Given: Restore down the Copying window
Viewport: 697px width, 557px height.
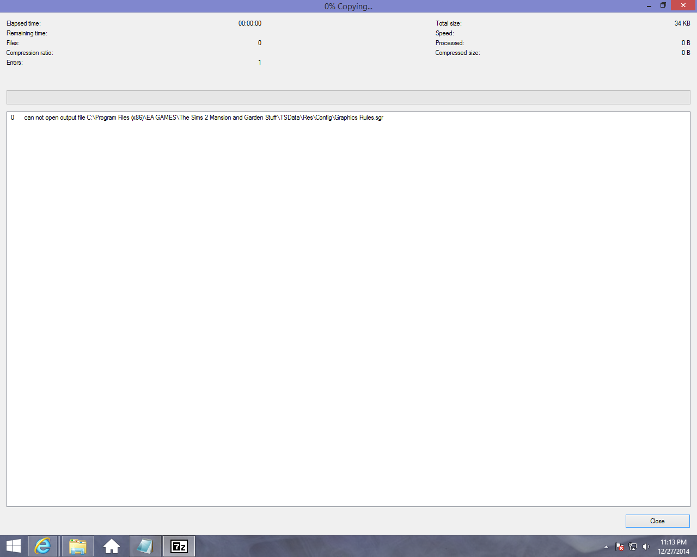Looking at the screenshot, I should (663, 5).
